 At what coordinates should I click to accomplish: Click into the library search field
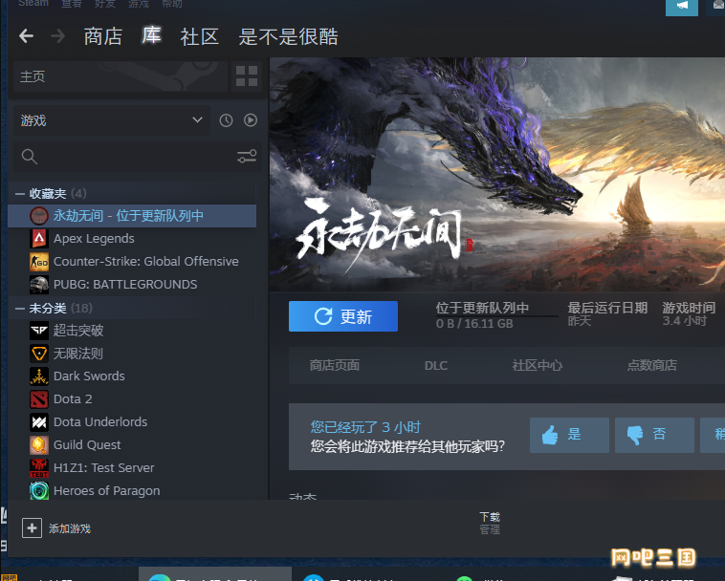(x=137, y=157)
